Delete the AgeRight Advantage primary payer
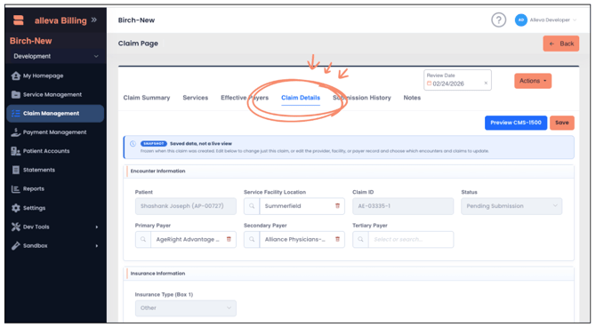The height and width of the screenshot is (327, 596). coord(229,239)
